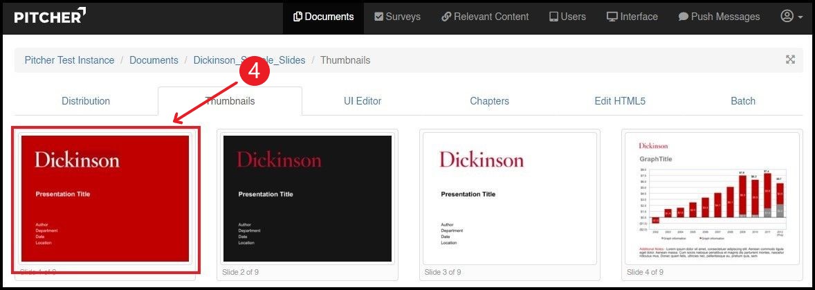Open Dickinson_Sample_Slides breadcrumb link
815x290 pixels.
[249, 60]
